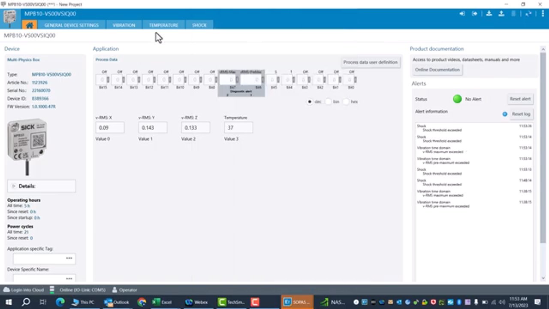This screenshot has height=309, width=549.
Task: Click the Reset log button
Action: tap(521, 114)
